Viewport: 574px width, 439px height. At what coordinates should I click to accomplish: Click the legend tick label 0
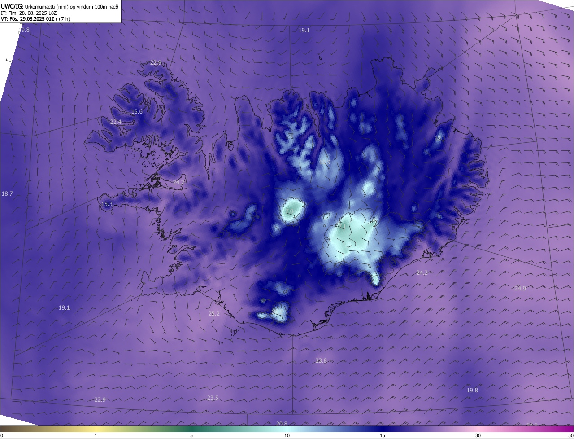pyautogui.click(x=2, y=435)
